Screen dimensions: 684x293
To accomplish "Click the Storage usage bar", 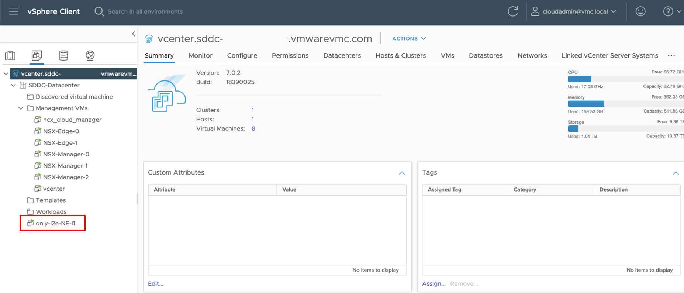I will coord(626,128).
